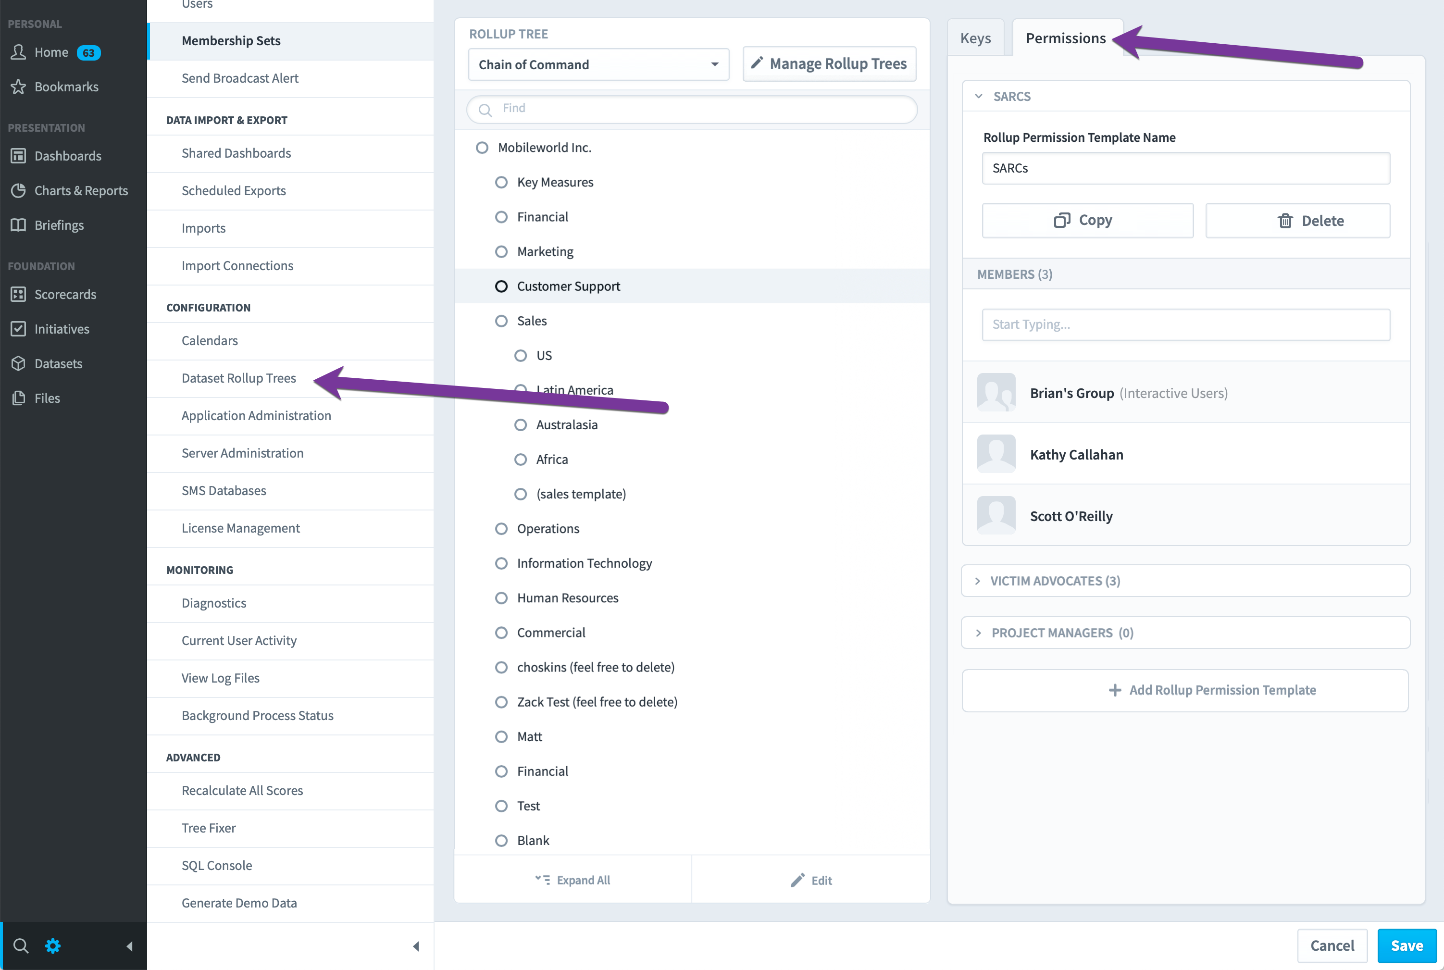Collapse the admin menu panel arrow

(416, 946)
